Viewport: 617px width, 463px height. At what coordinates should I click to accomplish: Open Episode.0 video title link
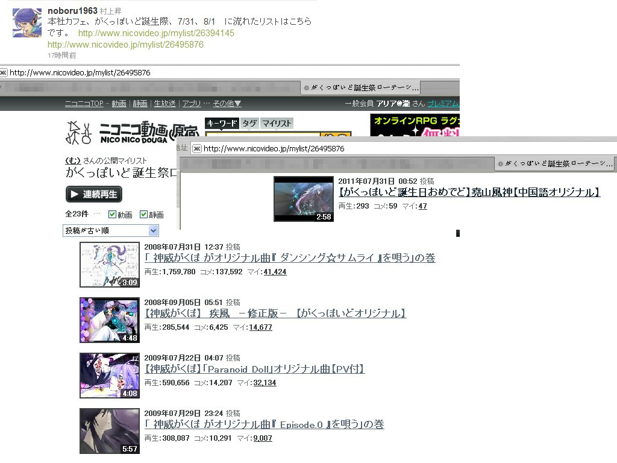264,424
